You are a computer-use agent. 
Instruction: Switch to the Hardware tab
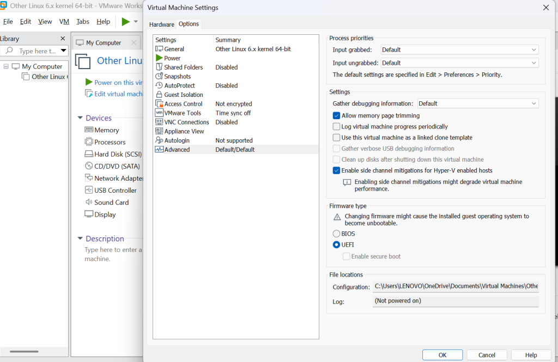coord(162,24)
